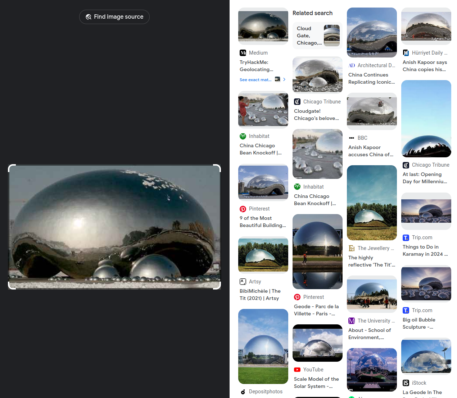Click the Geode reflection pool thumbnail

point(317,252)
